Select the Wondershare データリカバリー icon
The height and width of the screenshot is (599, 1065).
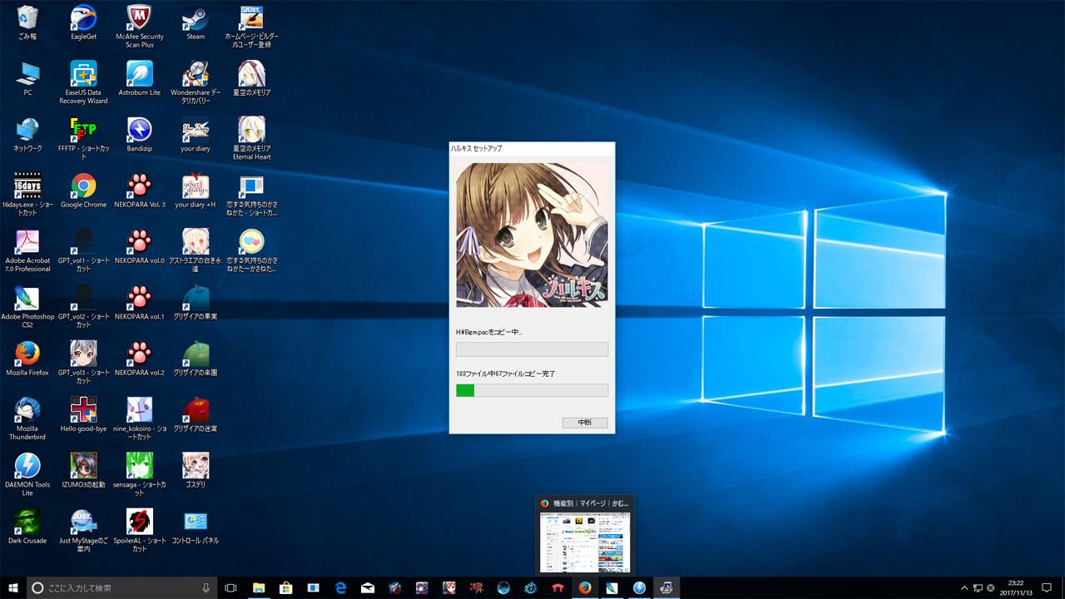pos(196,82)
